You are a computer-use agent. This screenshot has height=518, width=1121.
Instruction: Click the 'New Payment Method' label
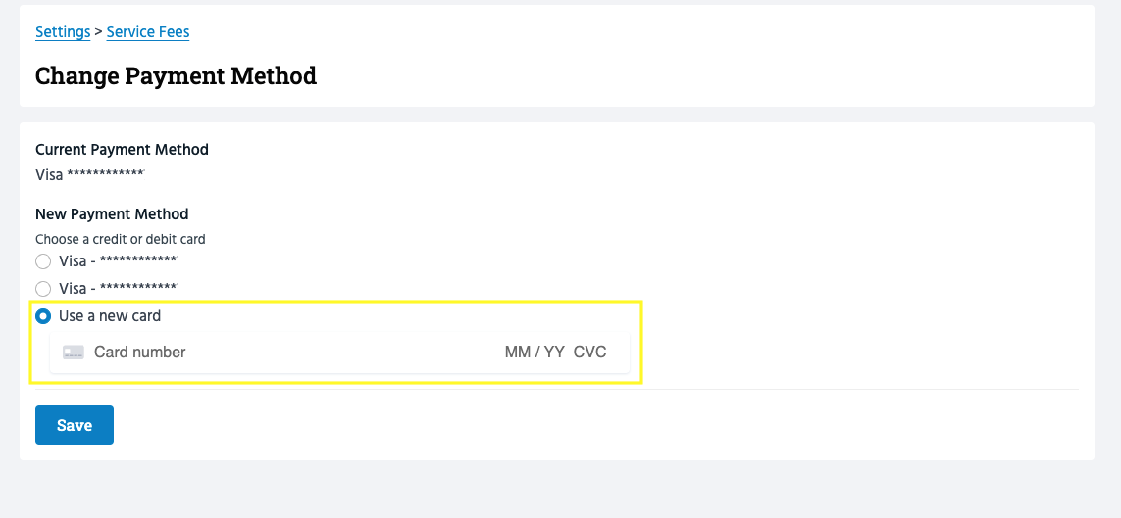pyautogui.click(x=112, y=214)
